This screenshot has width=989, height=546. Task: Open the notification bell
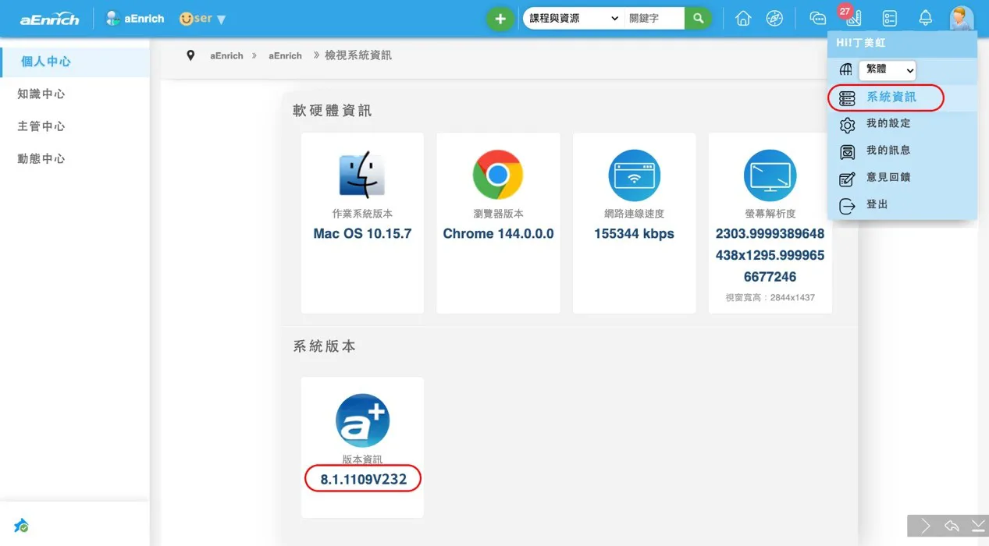click(x=925, y=19)
